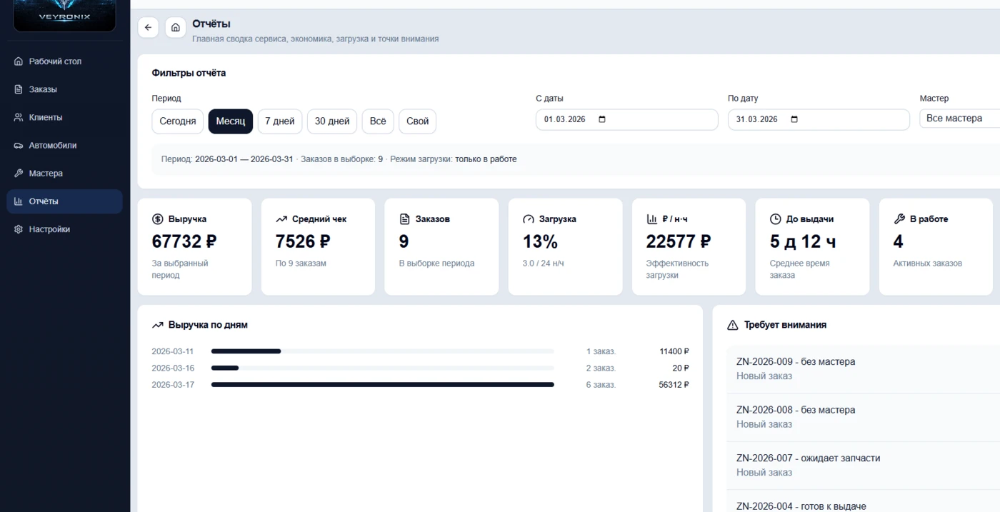The height and width of the screenshot is (512, 1000).
Task: Select the 'Сегодня' period filter
Action: coord(177,121)
